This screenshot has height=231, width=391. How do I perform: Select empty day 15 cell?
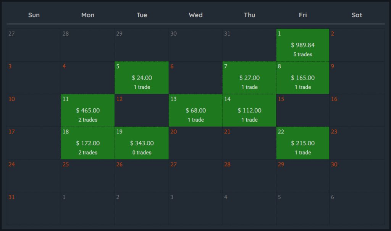(303, 111)
